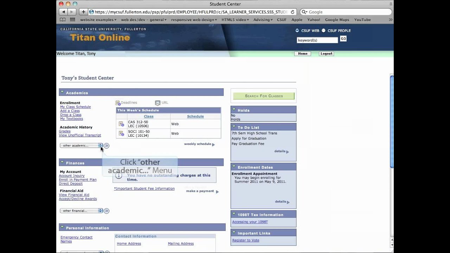Screen dimensions: 450x253
Task: Collapse the Holds panel triangle
Action: coord(234,110)
